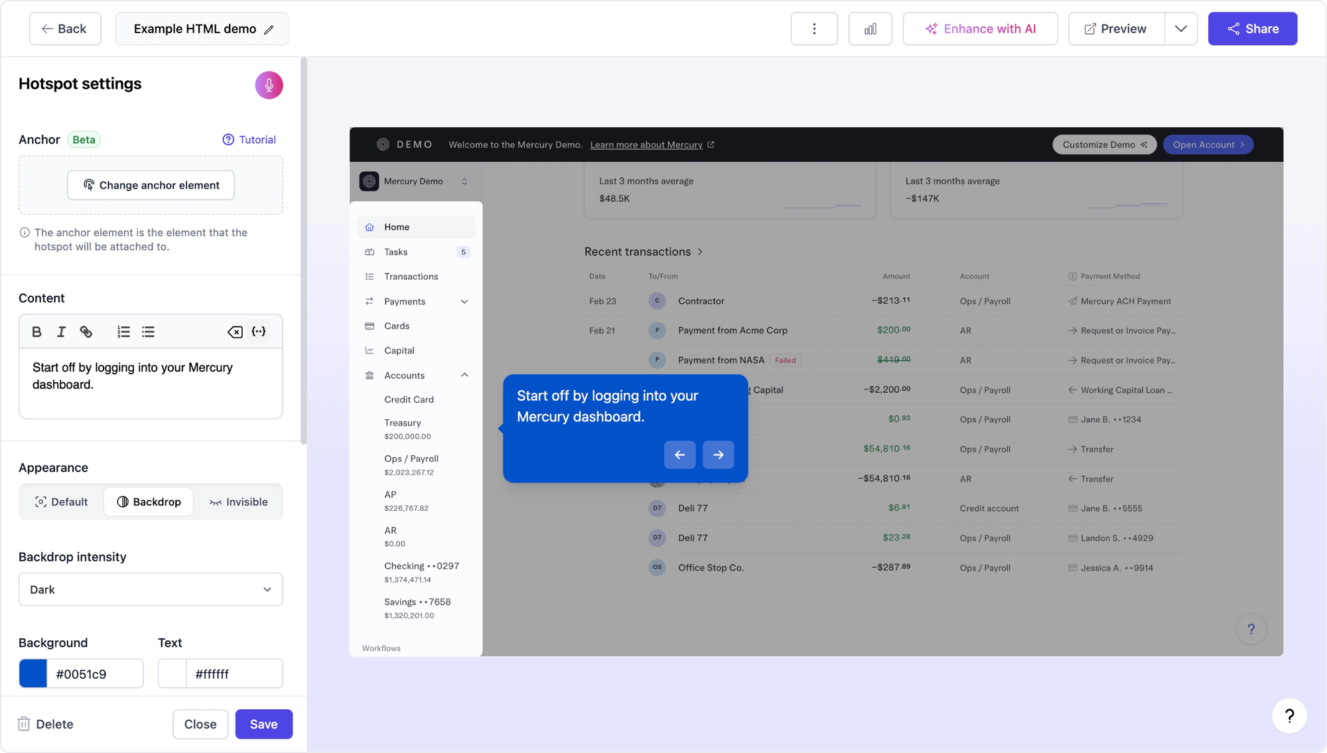Toggle italic formatting in content editor

[61, 332]
